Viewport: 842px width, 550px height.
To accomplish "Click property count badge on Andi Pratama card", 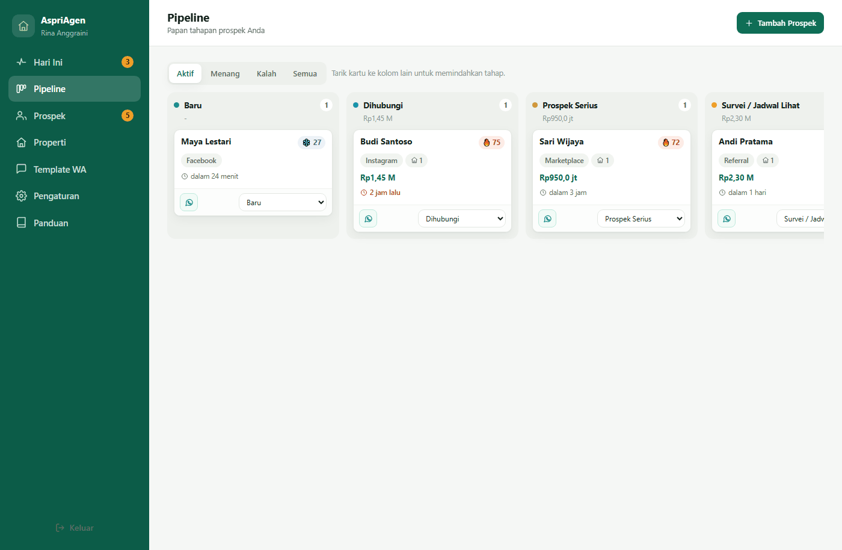I will pyautogui.click(x=768, y=161).
